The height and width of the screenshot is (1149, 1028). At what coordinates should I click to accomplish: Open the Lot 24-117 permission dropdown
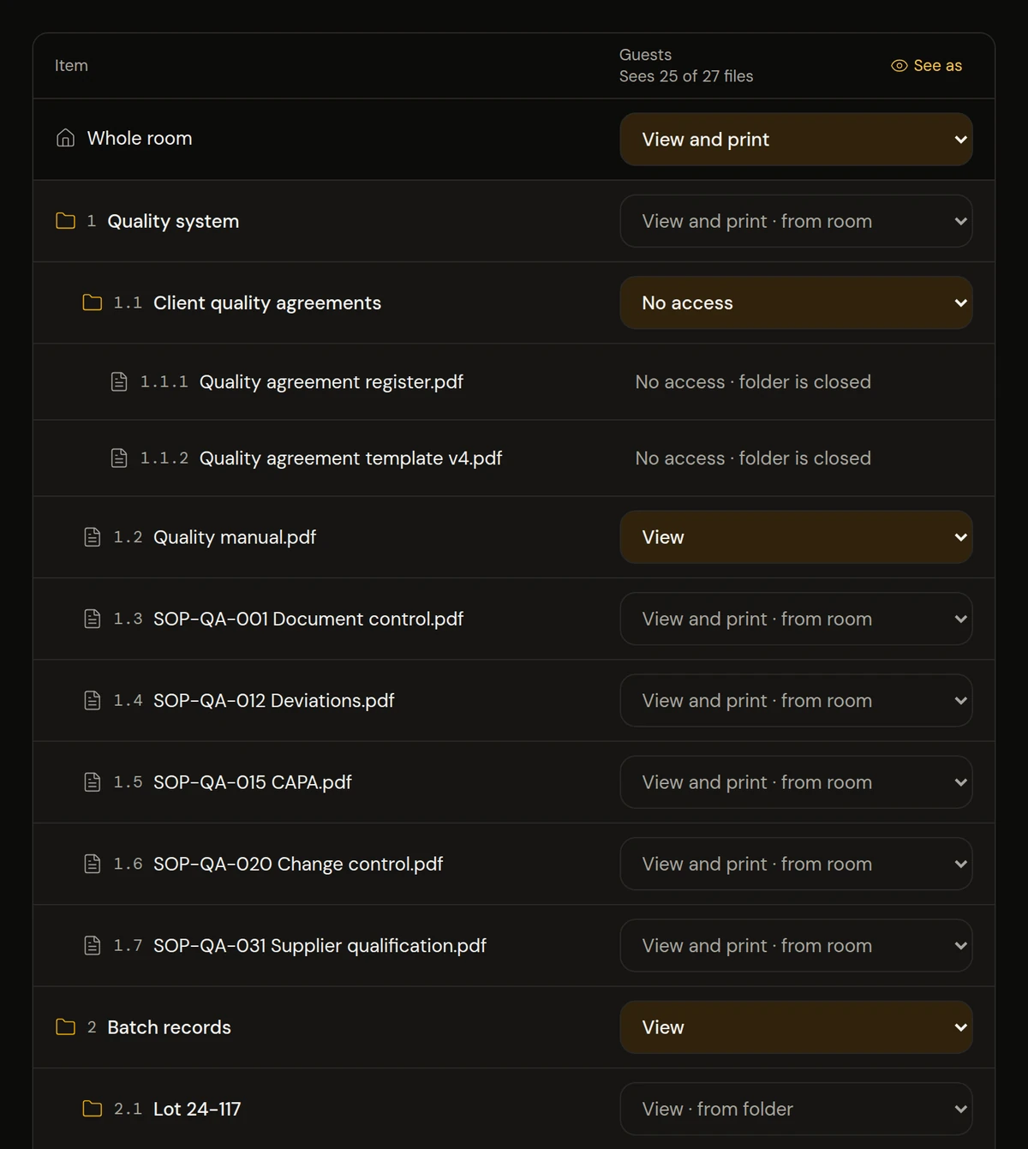coord(796,1109)
